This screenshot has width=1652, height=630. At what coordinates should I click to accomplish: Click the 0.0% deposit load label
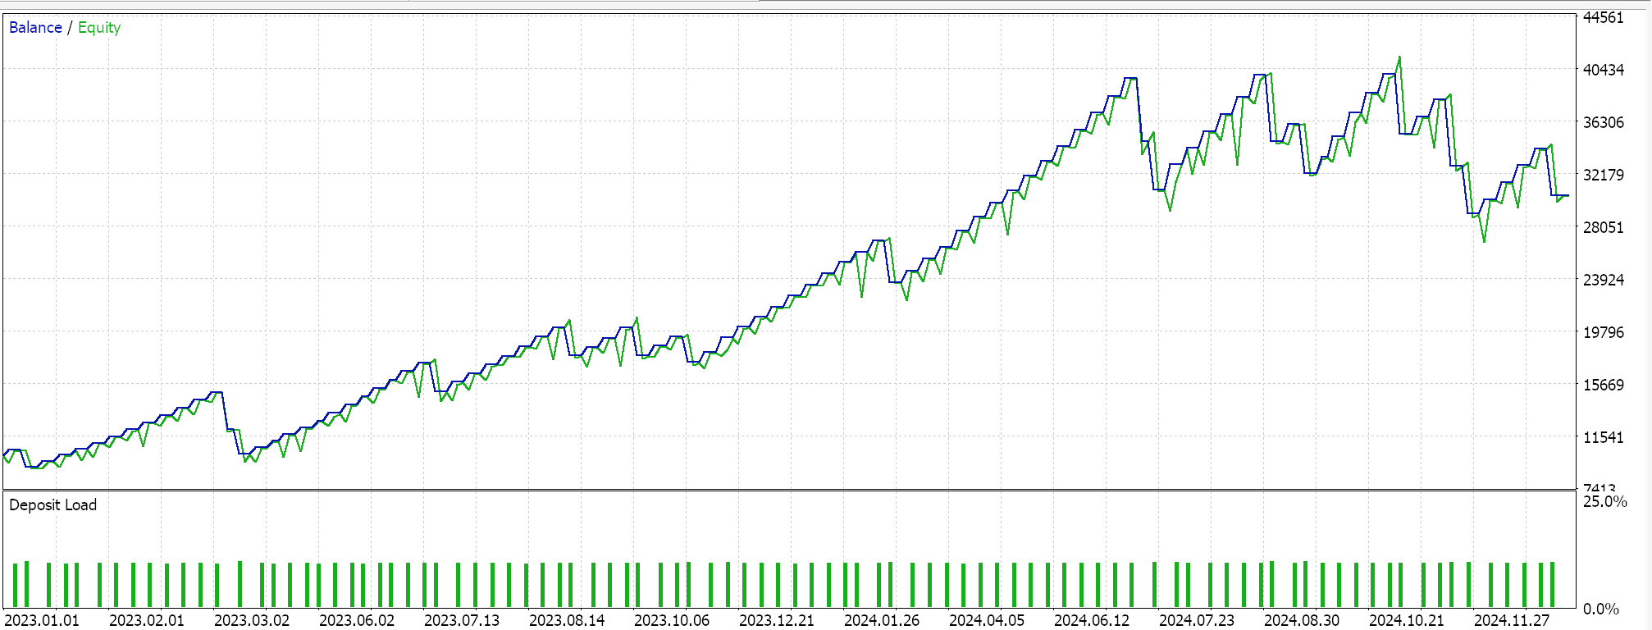pyautogui.click(x=1600, y=609)
